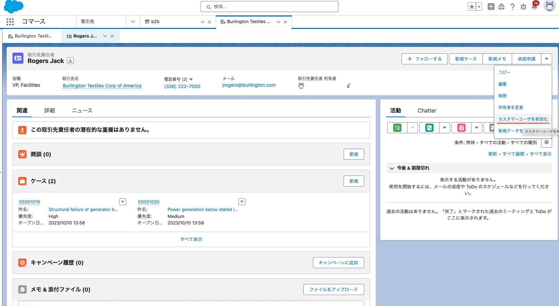
Task: Open case 00001020
Action: pyautogui.click(x=149, y=202)
